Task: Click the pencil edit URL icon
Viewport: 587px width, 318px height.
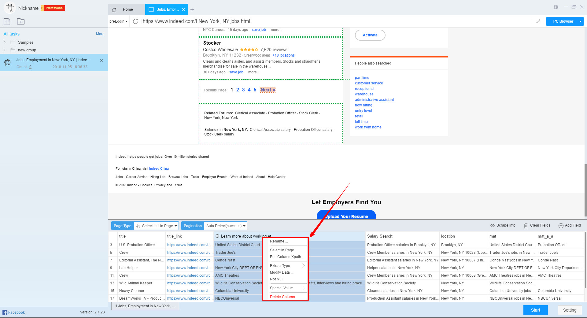Action: pos(538,21)
